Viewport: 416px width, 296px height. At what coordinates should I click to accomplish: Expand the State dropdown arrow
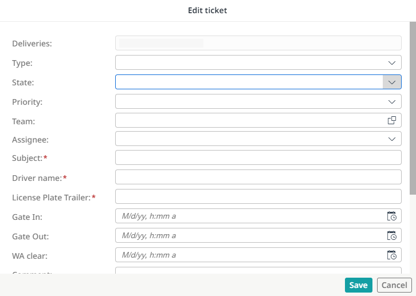point(391,82)
